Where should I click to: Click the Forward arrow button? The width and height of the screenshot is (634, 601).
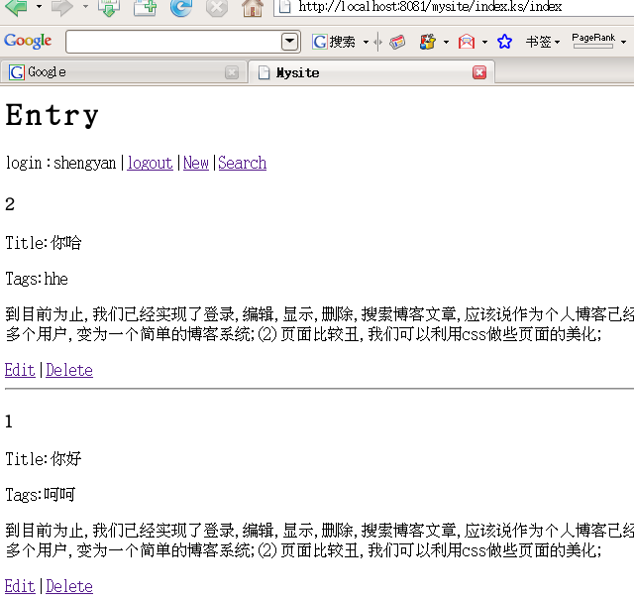(x=61, y=8)
